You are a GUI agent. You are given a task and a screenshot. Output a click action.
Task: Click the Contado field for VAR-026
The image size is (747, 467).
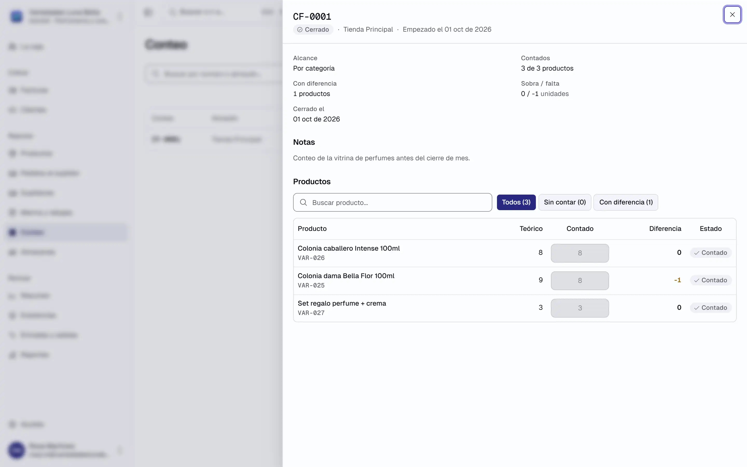point(580,253)
